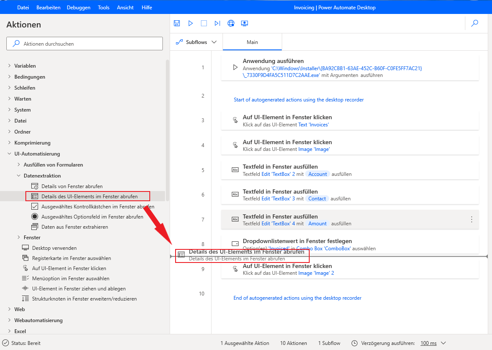The width and height of the screenshot is (492, 350).
Task: Click dropdown icon of action 8
Action: 235,243
